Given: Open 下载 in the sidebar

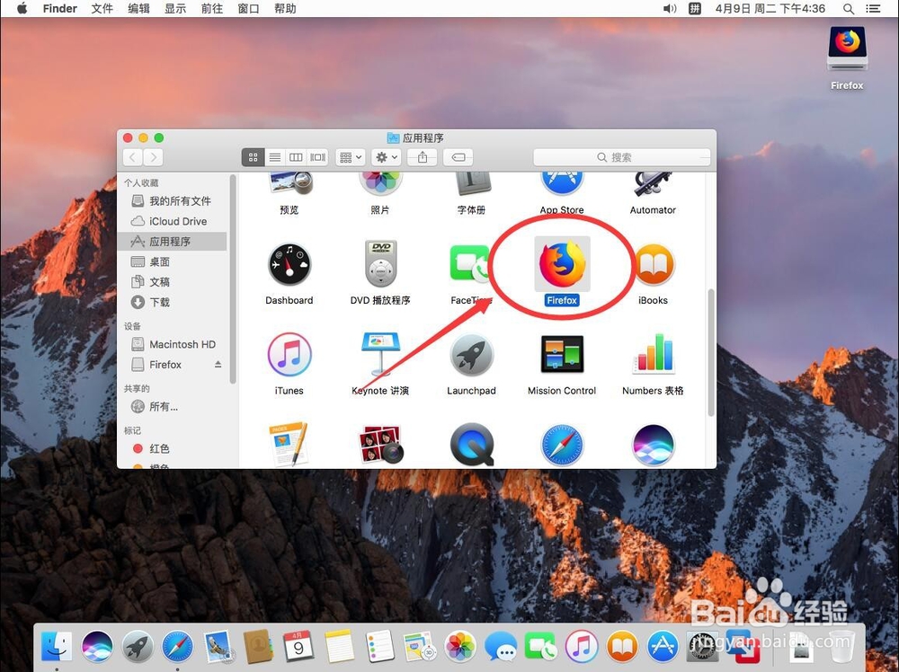Looking at the screenshot, I should point(172,302).
